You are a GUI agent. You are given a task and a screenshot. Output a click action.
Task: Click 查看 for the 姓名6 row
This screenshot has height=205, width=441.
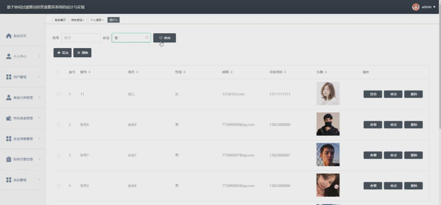click(x=373, y=186)
